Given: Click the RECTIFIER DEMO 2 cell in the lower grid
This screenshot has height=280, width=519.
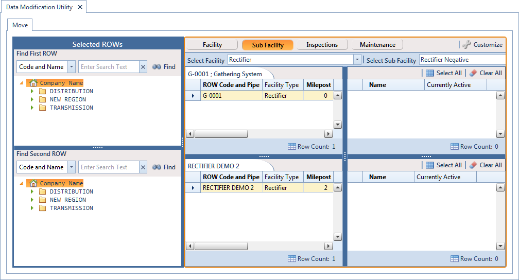Looking at the screenshot, I should (x=231, y=188).
